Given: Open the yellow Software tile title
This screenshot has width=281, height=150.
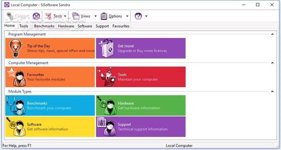Looking at the screenshot, I should coord(34,124).
